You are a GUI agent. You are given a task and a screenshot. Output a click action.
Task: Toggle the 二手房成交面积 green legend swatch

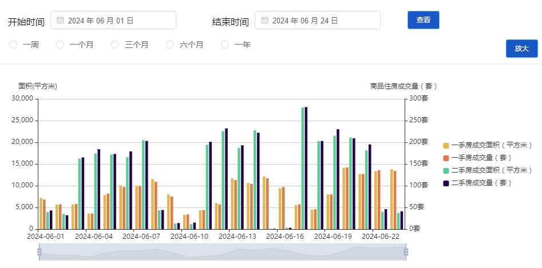coord(446,170)
